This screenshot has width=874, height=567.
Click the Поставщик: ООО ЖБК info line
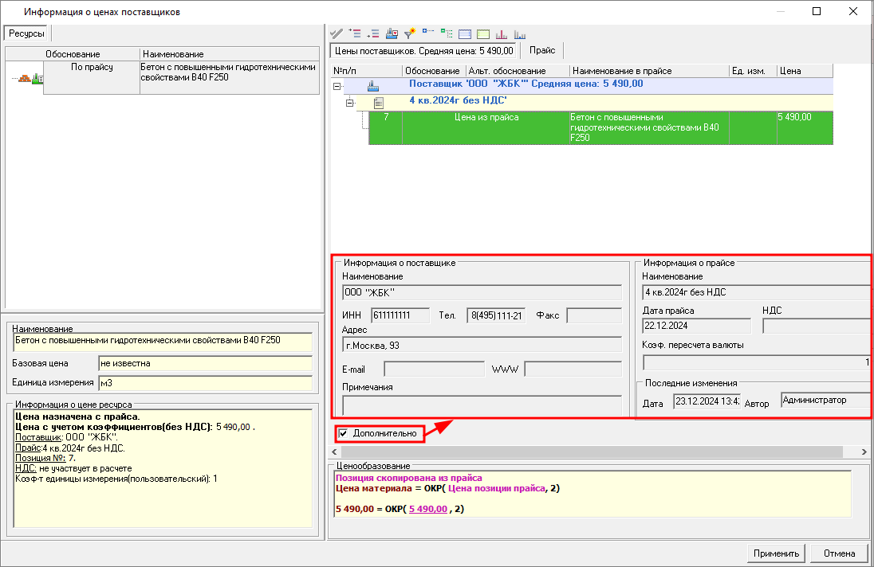(x=66, y=437)
